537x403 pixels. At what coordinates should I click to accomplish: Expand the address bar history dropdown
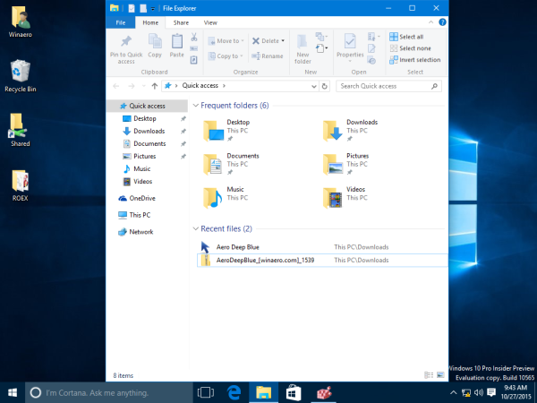coord(314,86)
